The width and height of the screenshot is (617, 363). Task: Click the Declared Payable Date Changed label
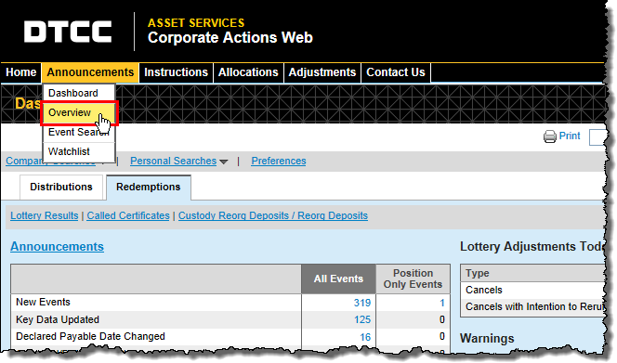(x=90, y=337)
